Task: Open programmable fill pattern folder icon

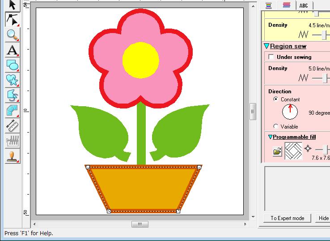Action: (x=277, y=151)
